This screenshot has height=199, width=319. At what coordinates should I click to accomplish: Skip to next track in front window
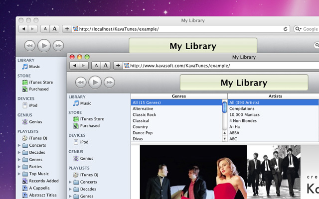coord(110,82)
